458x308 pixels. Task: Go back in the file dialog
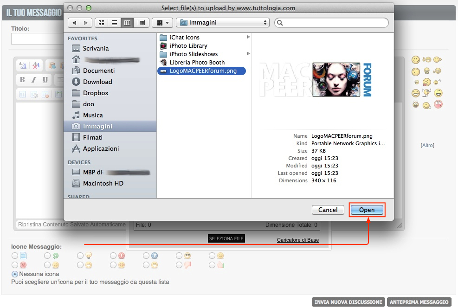(74, 23)
